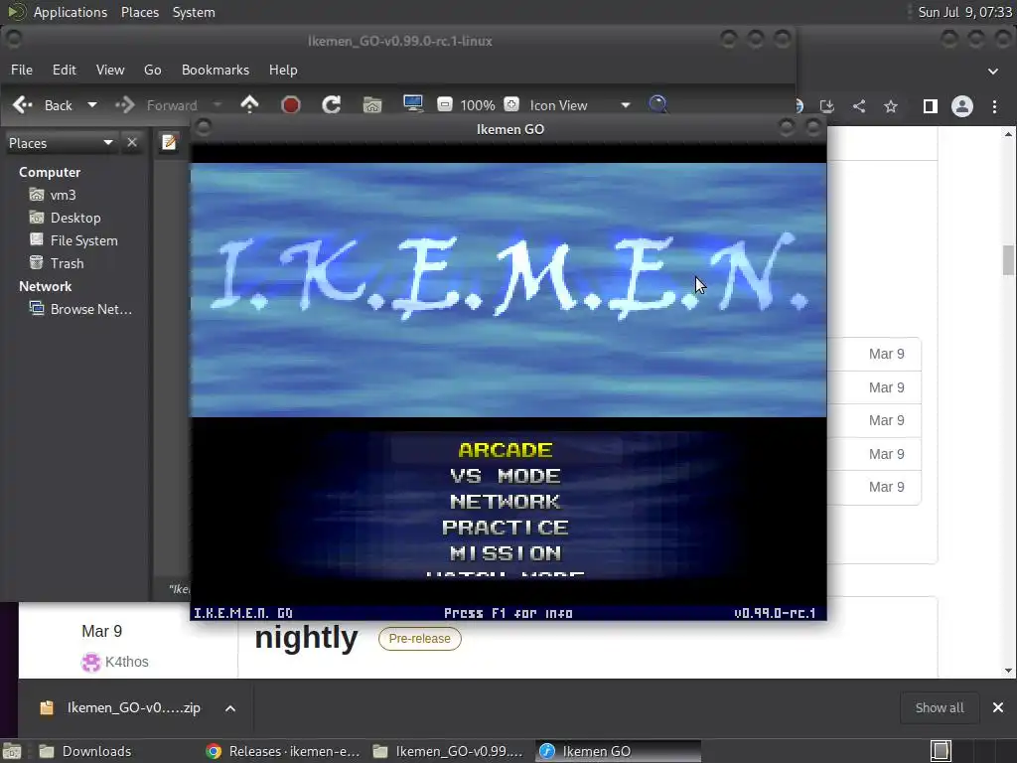Click the first Mar 9 date in list
Screen dimensions: 1017x763
[887, 354]
